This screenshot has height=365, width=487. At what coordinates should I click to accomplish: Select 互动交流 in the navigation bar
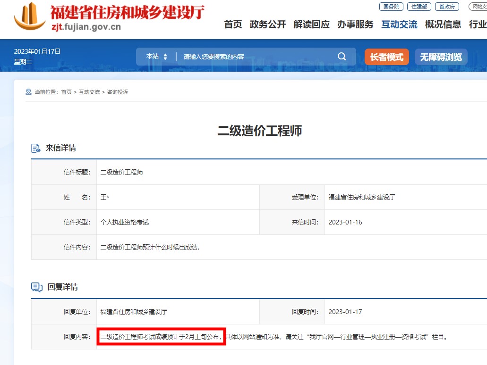click(x=399, y=25)
